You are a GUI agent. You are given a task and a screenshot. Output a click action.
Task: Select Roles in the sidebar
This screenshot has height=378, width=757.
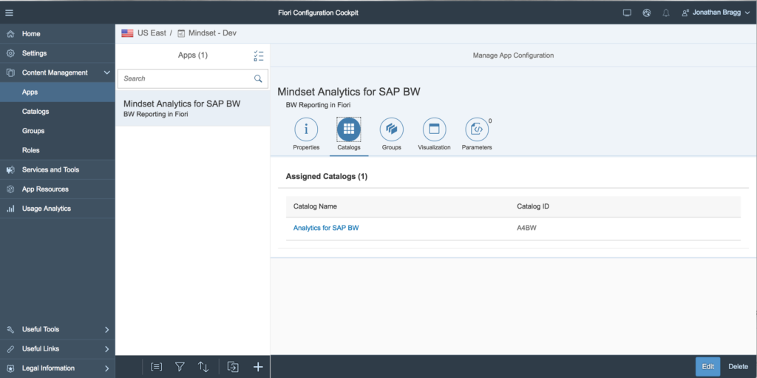click(x=58, y=150)
